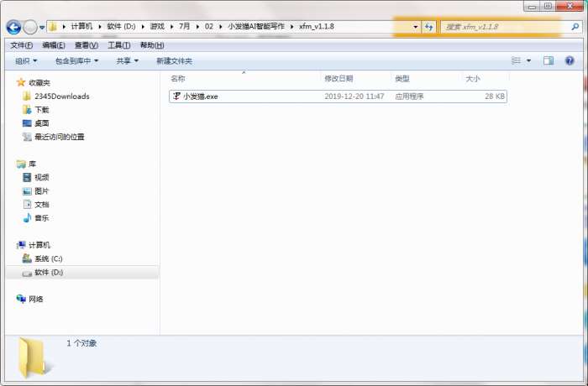Select 网络 in the navigation pane
The image size is (588, 386).
[x=35, y=299]
